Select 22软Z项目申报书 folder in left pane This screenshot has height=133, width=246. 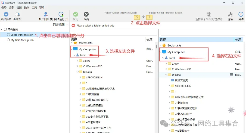tap(96, 111)
